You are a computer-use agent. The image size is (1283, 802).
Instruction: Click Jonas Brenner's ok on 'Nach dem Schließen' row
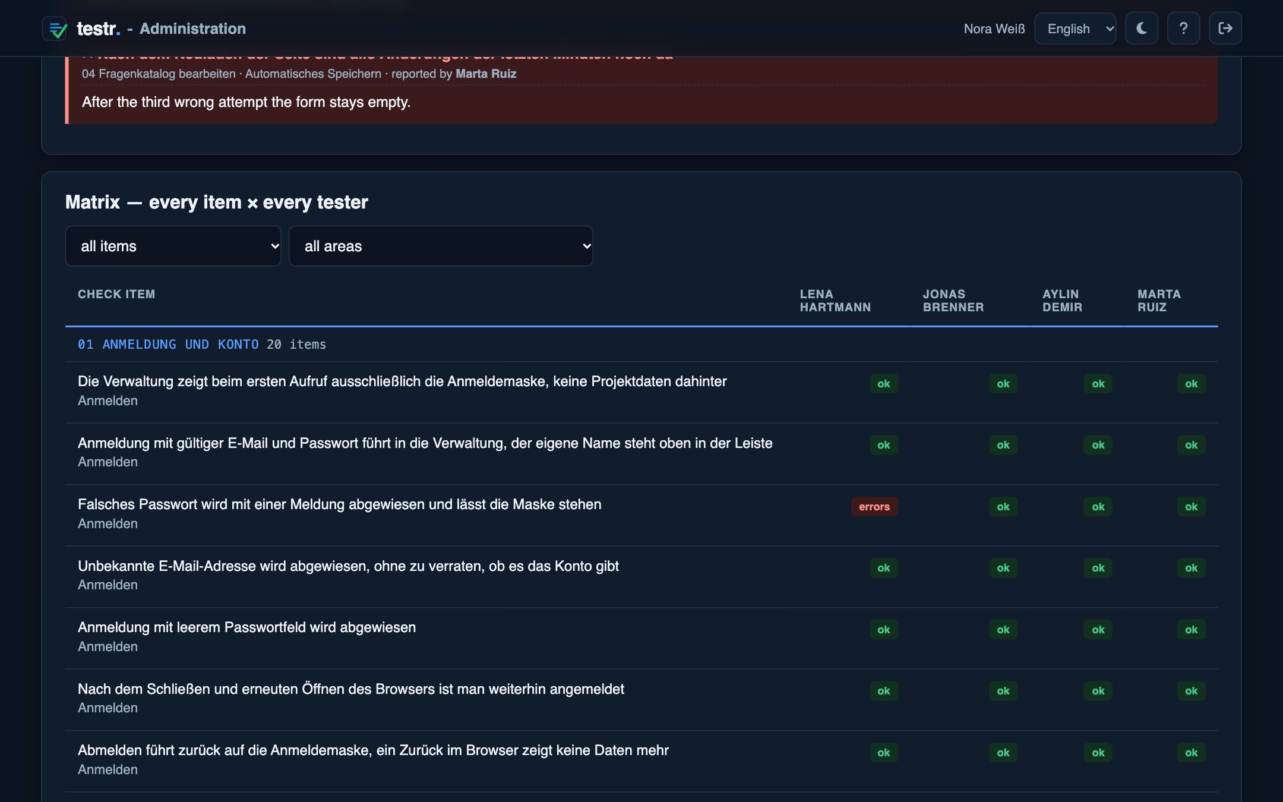pos(1003,691)
